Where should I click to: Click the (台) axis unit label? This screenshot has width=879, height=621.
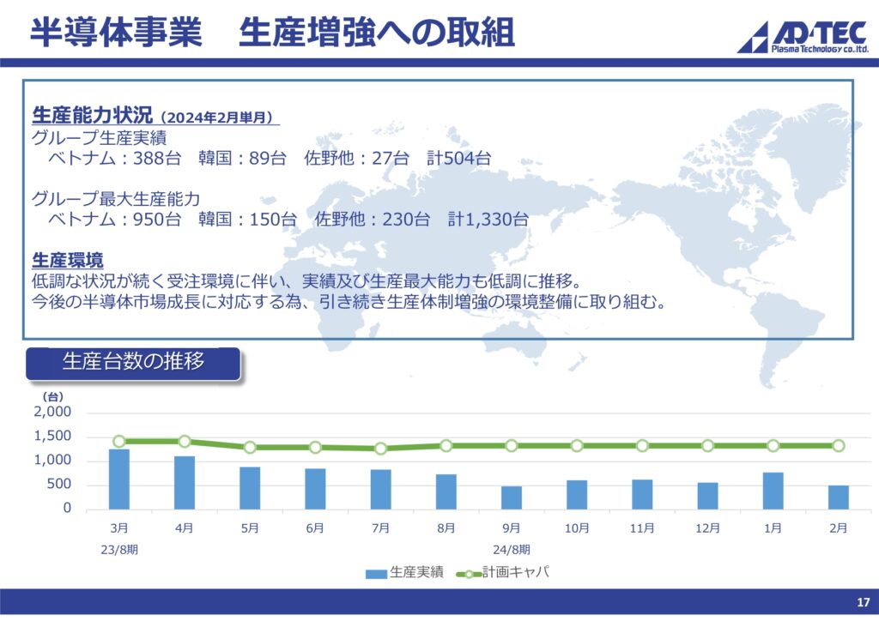(53, 396)
